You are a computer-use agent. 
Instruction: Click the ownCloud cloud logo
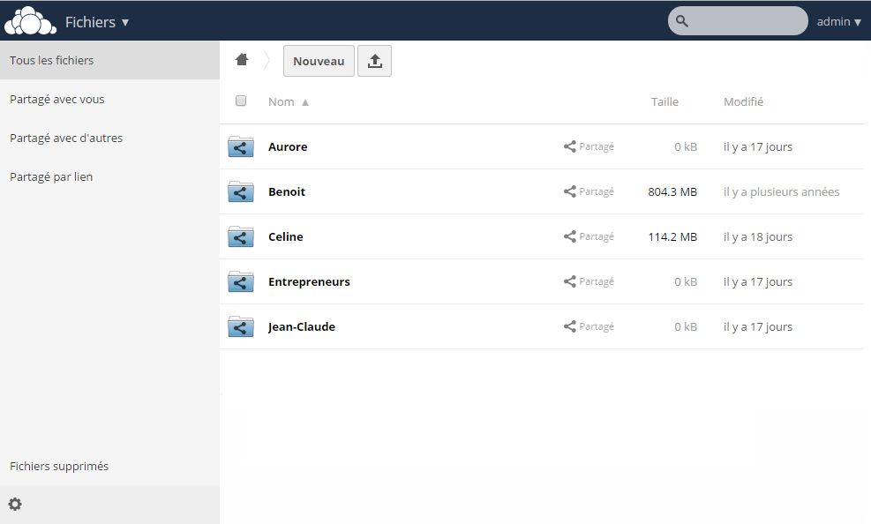click(x=31, y=21)
